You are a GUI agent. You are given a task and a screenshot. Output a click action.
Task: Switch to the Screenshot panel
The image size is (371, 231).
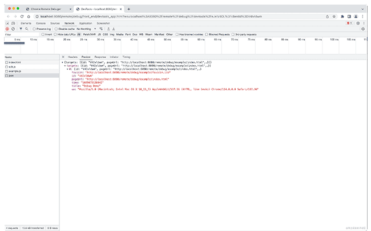[x=103, y=23]
